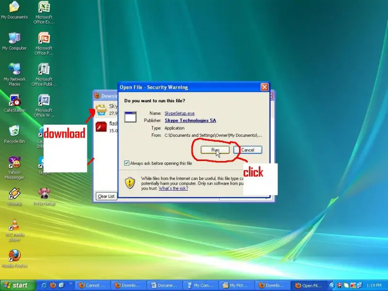Image resolution: width=388 pixels, height=291 pixels.
Task: Launch the Microsoft Office PowerPoint shortcut
Action: [44, 44]
